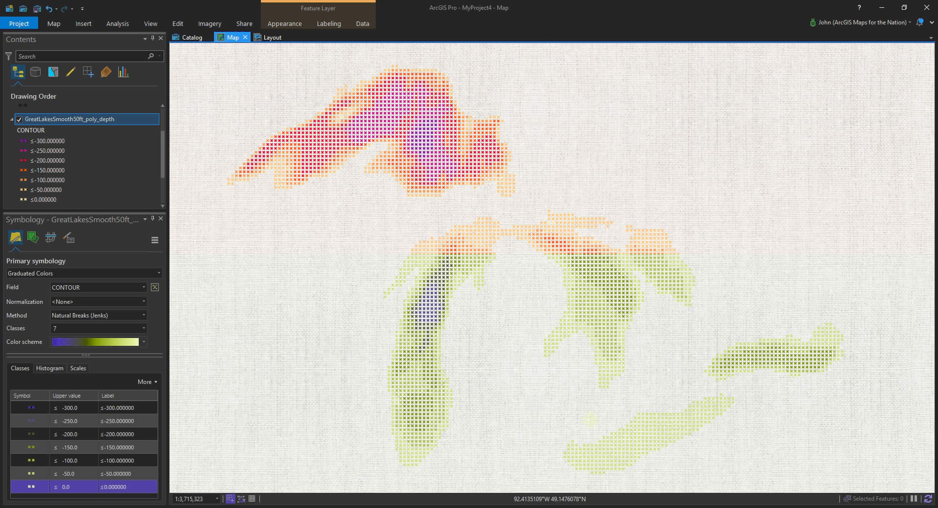Refresh the map with refresh icon
The width and height of the screenshot is (938, 508).
(x=928, y=499)
